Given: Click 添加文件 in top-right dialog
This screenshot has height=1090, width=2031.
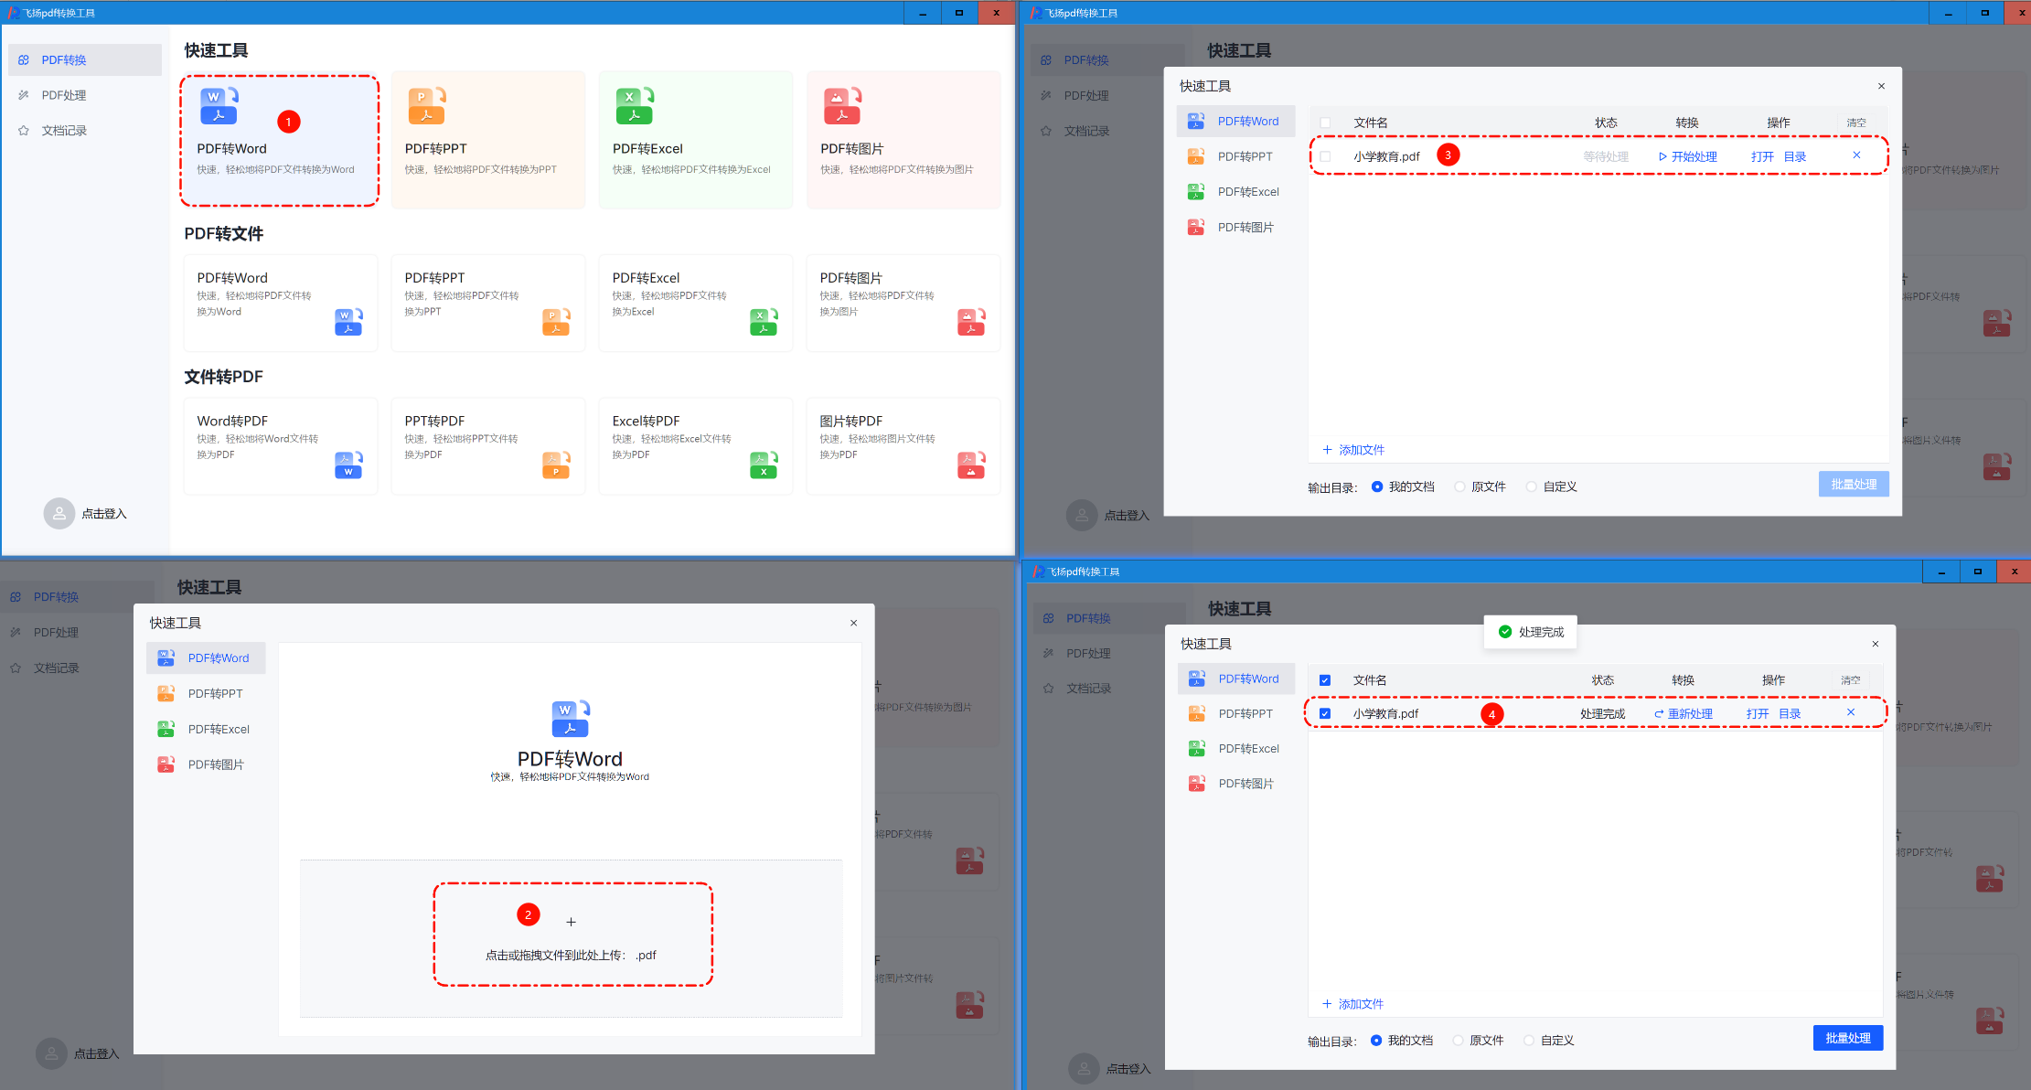Looking at the screenshot, I should (1353, 450).
